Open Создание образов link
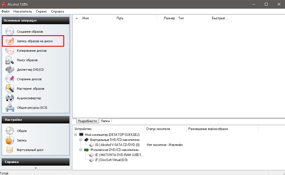The width and height of the screenshot is (285, 175). pos(30,32)
